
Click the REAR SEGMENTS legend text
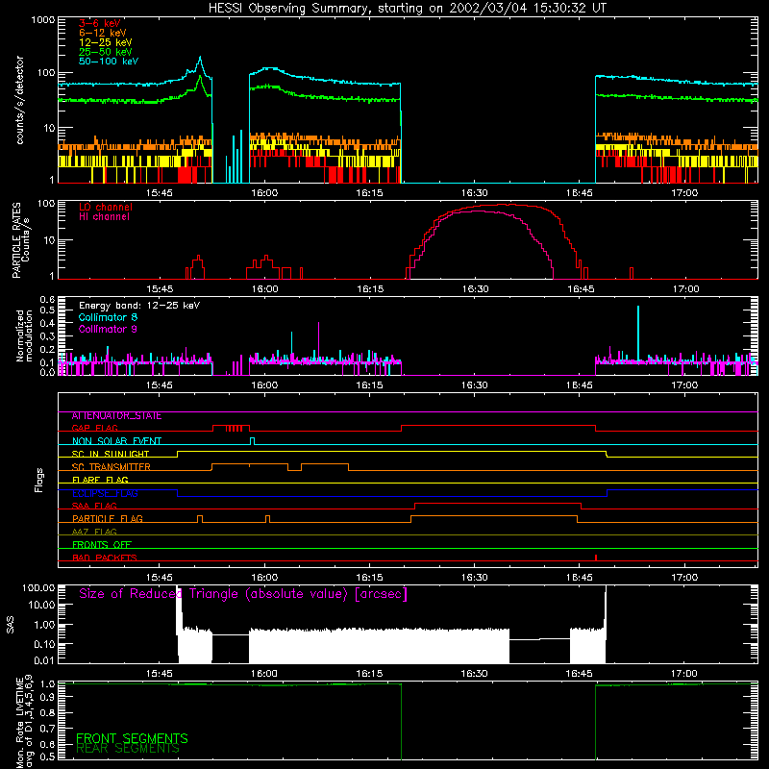tap(128, 749)
